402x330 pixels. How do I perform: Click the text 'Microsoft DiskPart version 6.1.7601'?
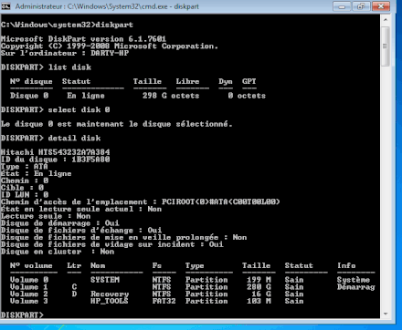(83, 39)
